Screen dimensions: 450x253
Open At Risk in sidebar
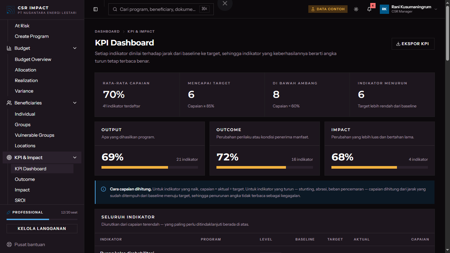pos(22,26)
